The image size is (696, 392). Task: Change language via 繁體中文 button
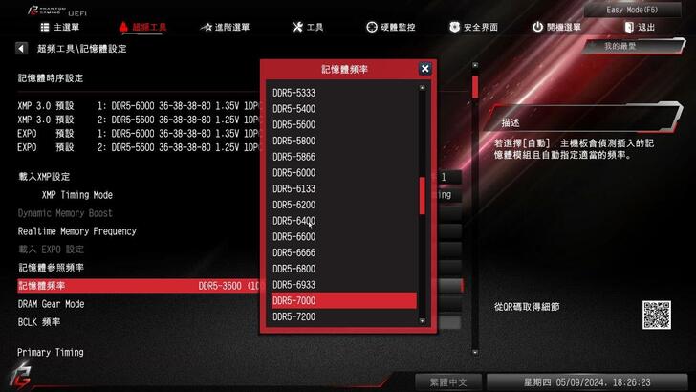448,382
